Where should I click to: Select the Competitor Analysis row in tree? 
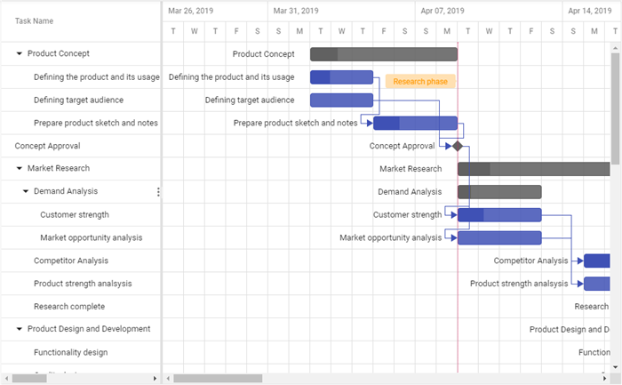[x=71, y=261]
